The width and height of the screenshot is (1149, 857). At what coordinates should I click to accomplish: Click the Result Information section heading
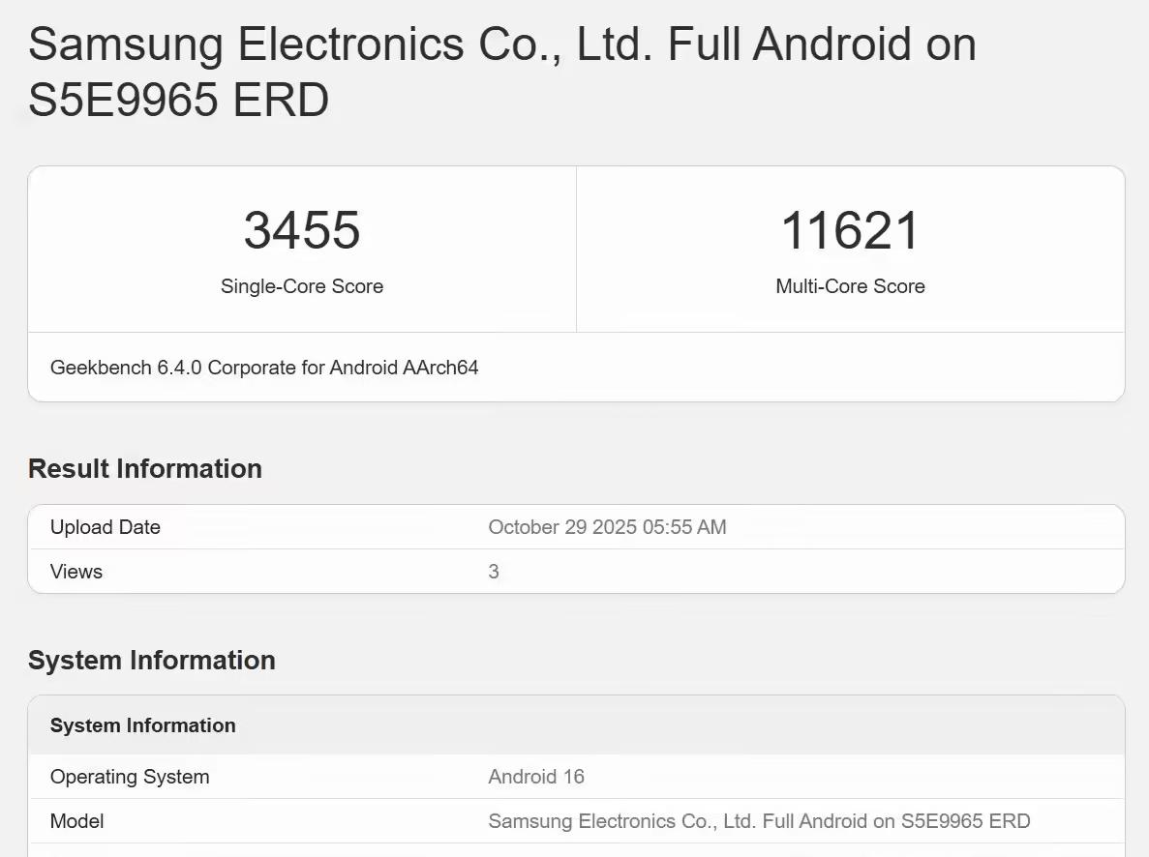pyautogui.click(x=145, y=469)
